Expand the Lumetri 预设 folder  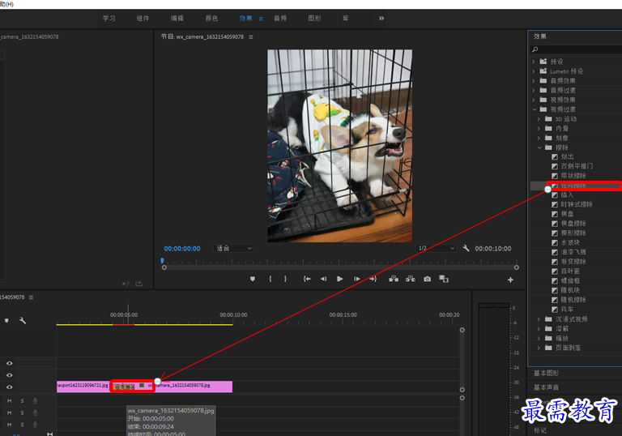pyautogui.click(x=534, y=71)
